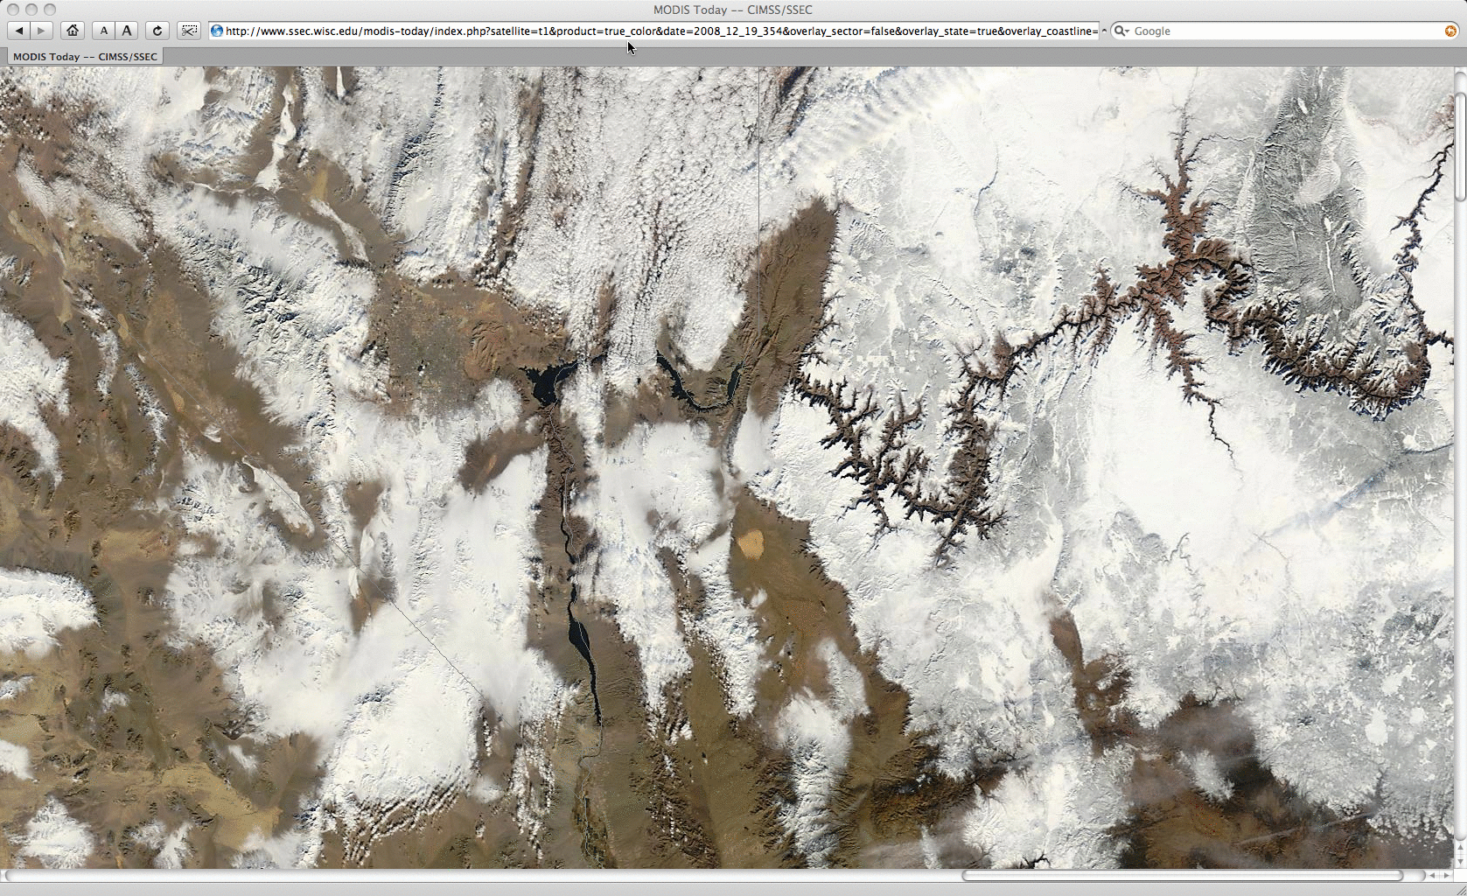Close the Safari window
The width and height of the screenshot is (1467, 896).
(x=13, y=10)
